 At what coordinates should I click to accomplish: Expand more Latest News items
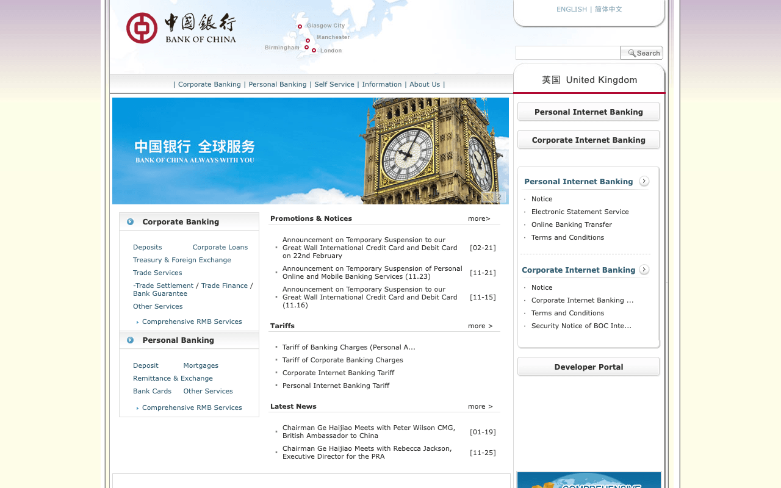point(480,406)
